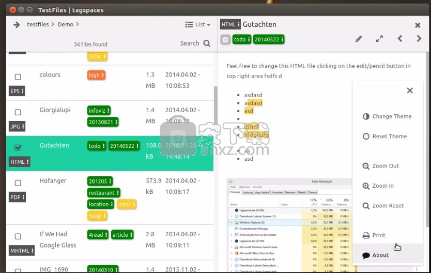Expand the Demo breadcrumb chevron

[78, 24]
